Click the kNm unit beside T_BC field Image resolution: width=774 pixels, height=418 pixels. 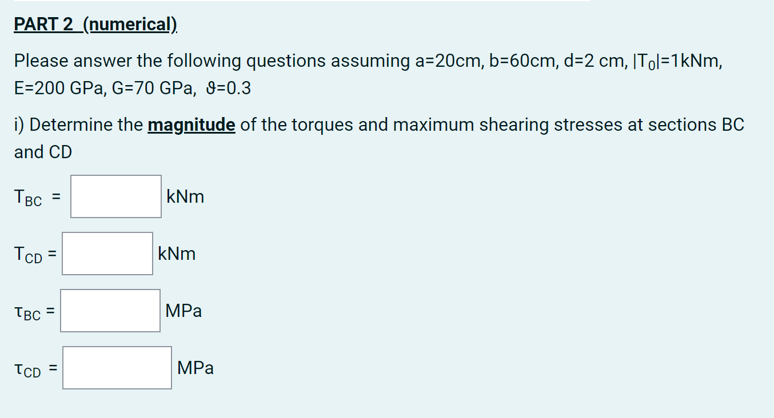click(x=185, y=196)
